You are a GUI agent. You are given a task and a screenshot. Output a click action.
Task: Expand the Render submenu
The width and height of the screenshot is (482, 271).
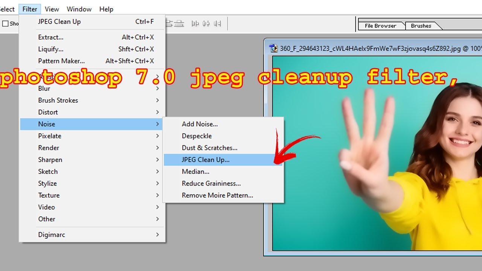[92, 148]
